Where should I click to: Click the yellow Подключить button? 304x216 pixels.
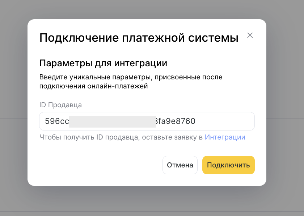[228, 165]
